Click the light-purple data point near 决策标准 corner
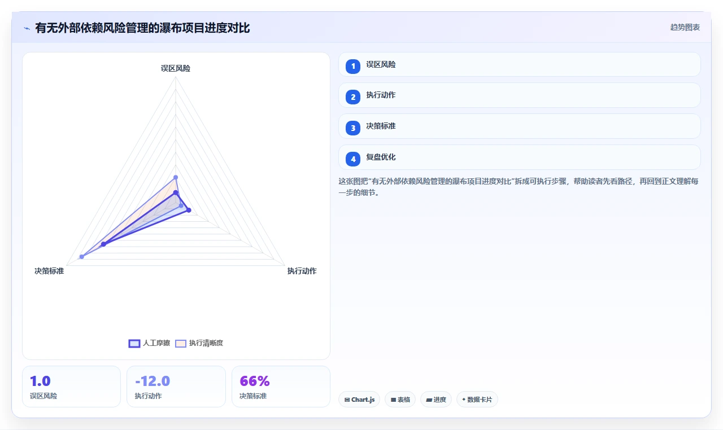723x430 pixels. tap(82, 257)
